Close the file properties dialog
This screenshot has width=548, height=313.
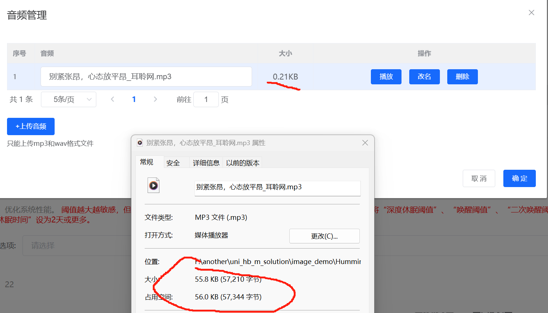click(x=365, y=143)
